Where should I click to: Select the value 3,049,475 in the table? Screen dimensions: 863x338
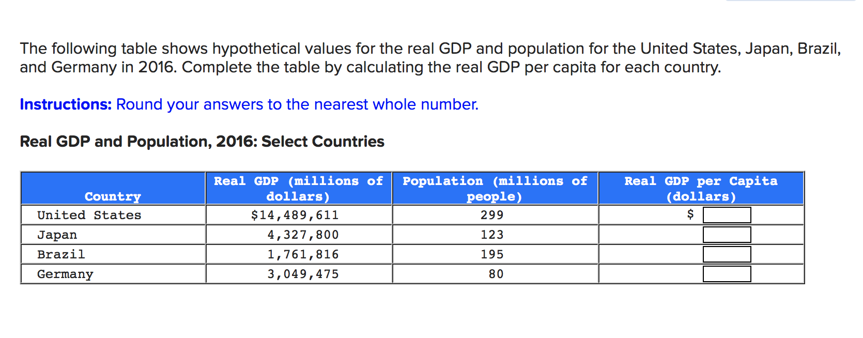click(x=303, y=274)
